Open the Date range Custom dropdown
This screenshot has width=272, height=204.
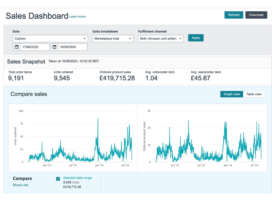(x=50, y=39)
